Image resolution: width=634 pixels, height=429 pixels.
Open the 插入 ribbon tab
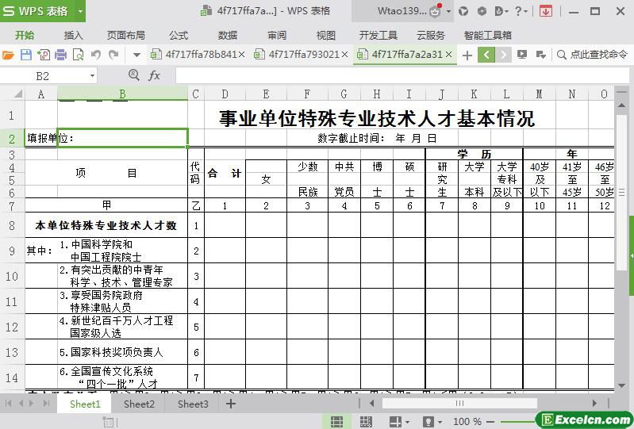tap(74, 35)
